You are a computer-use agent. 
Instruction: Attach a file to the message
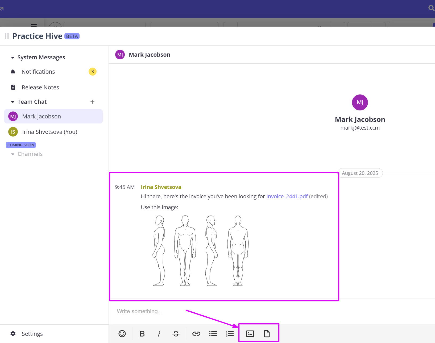[x=267, y=333]
